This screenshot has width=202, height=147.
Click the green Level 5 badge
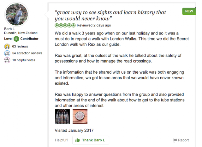pos(16,39)
